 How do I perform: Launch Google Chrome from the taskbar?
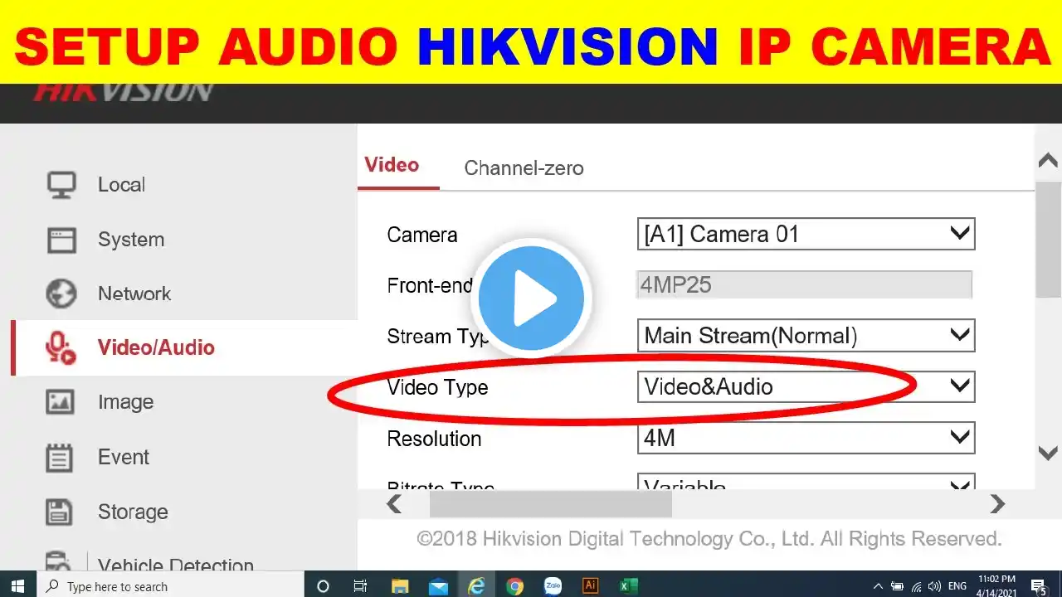click(515, 586)
